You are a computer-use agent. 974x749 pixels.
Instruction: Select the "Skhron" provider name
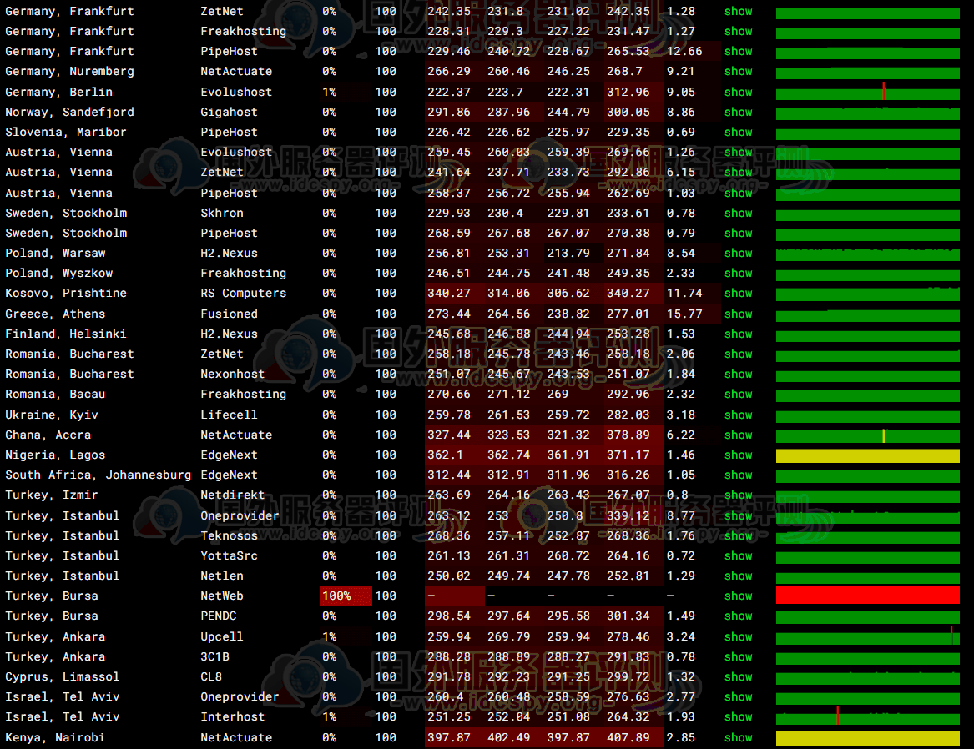(222, 213)
